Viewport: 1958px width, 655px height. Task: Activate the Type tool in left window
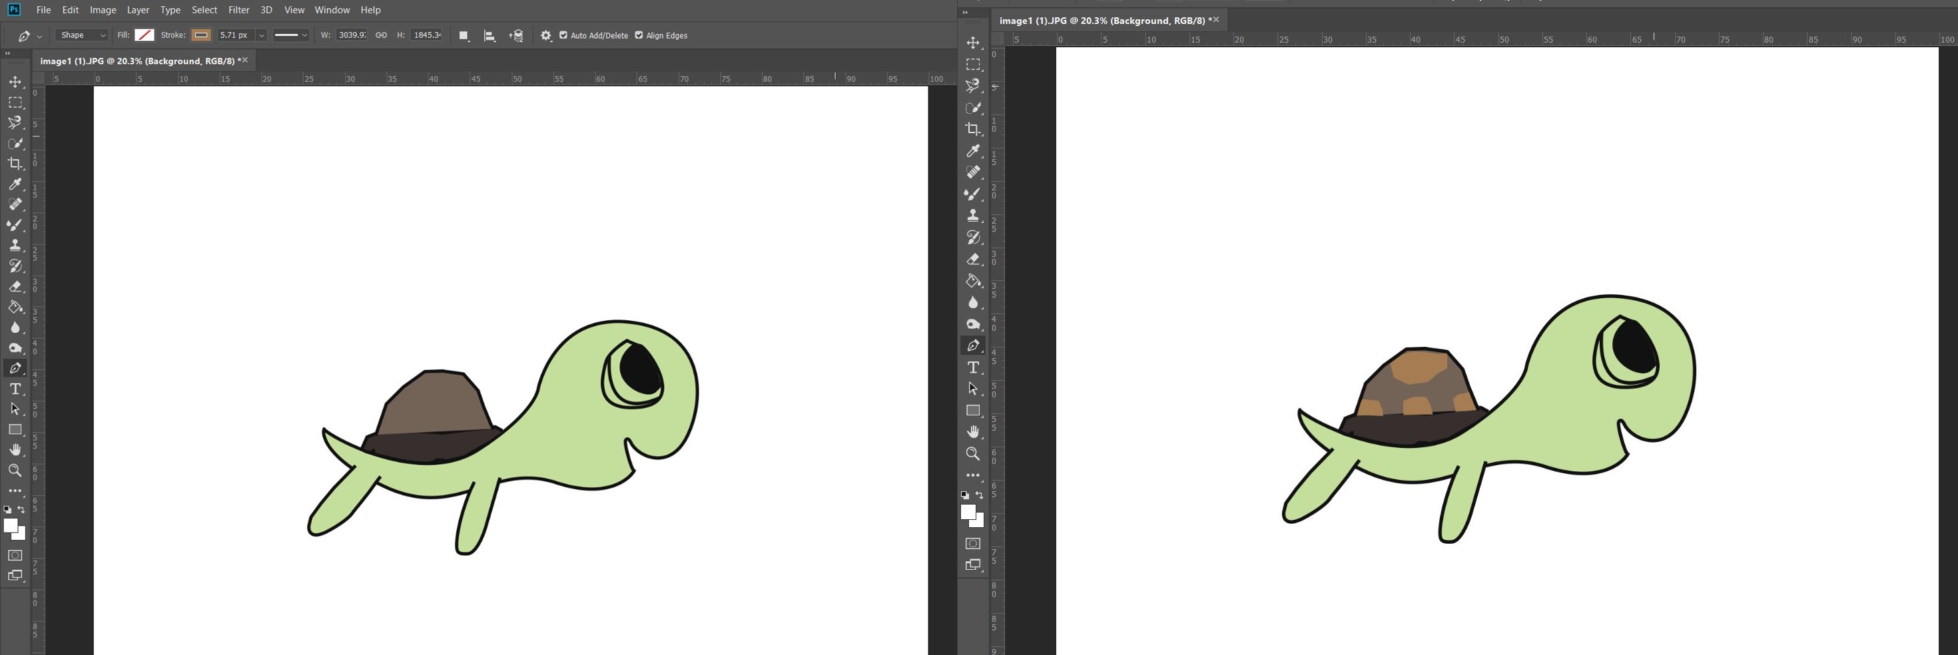(15, 388)
